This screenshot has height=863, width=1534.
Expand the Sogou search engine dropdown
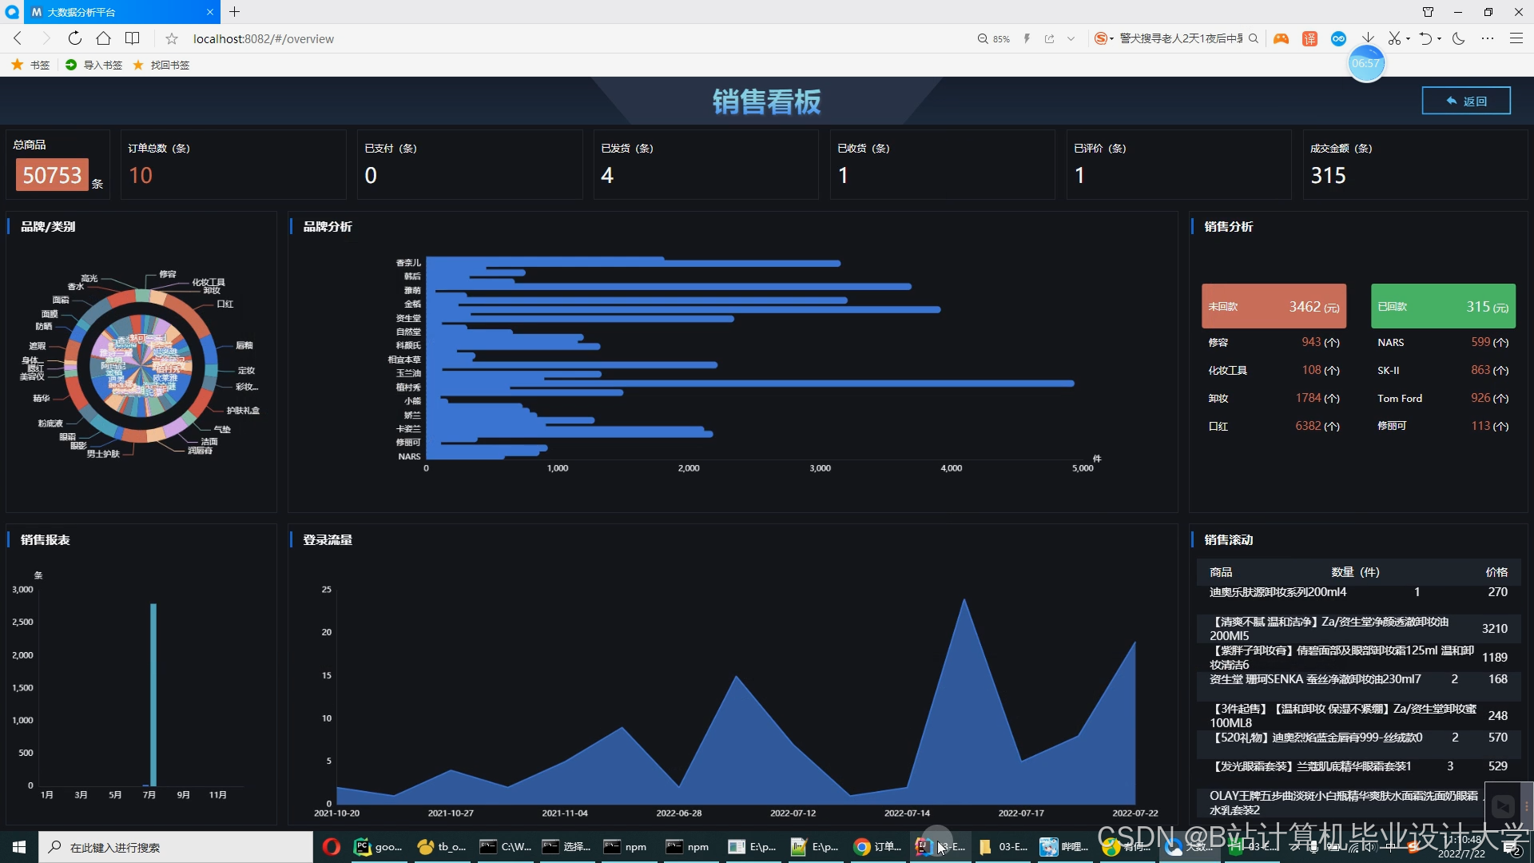(x=1111, y=38)
